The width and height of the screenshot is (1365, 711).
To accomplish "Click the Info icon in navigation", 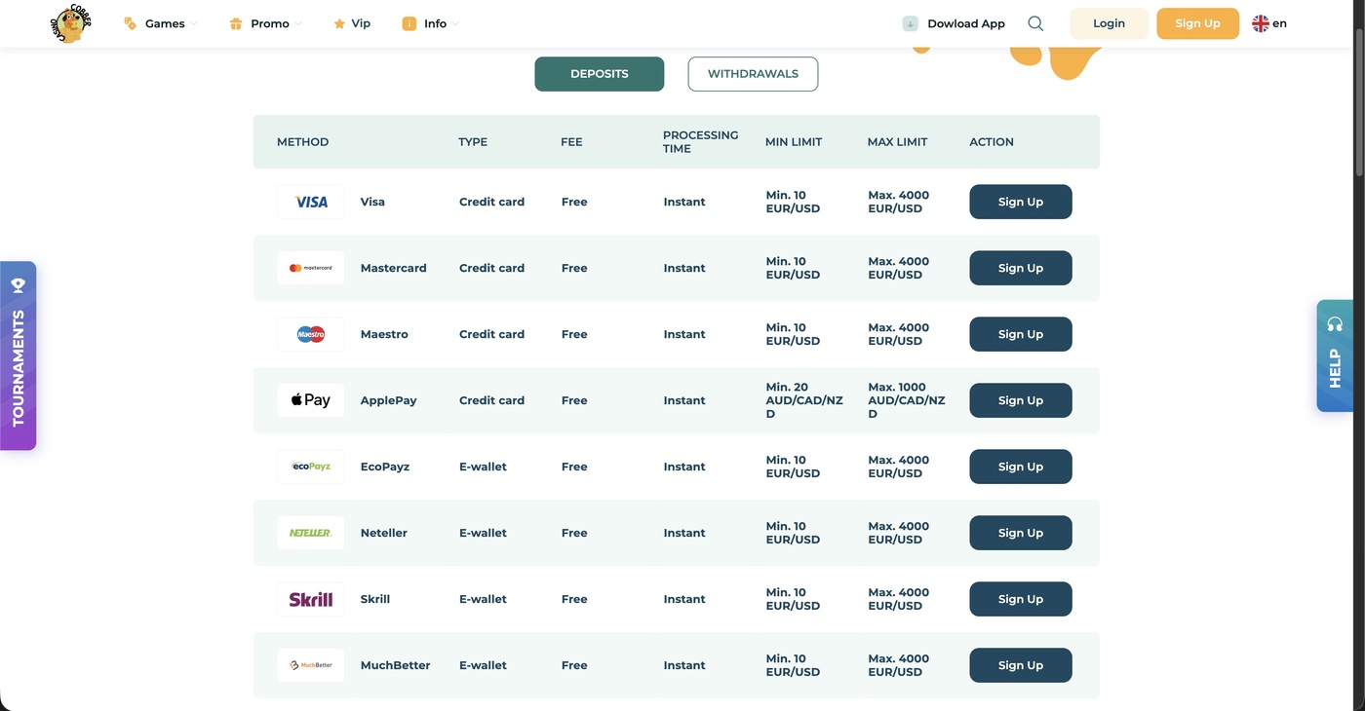I will point(409,23).
